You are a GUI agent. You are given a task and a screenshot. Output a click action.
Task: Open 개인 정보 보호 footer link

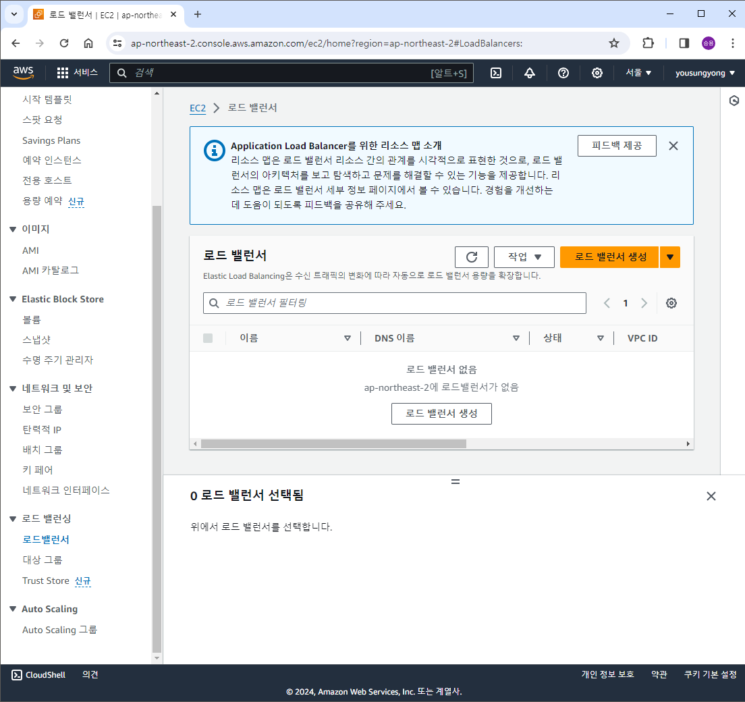[608, 675]
